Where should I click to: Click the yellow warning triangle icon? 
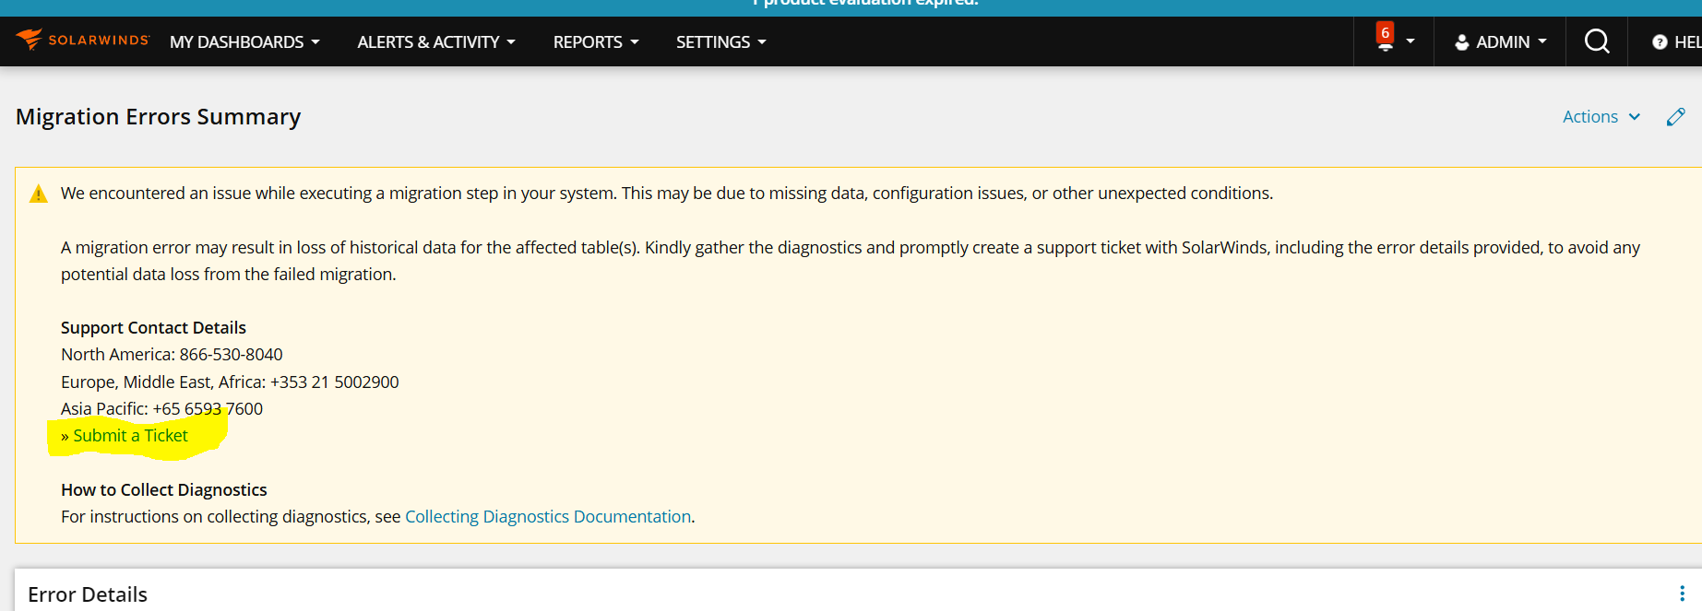[x=39, y=194]
